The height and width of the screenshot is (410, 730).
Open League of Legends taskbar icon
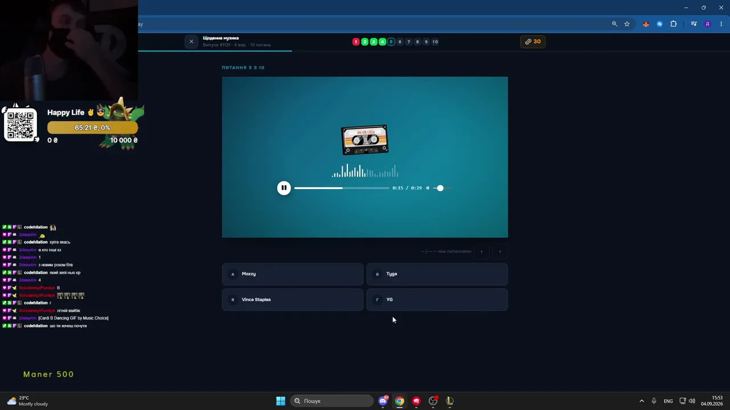(449, 401)
